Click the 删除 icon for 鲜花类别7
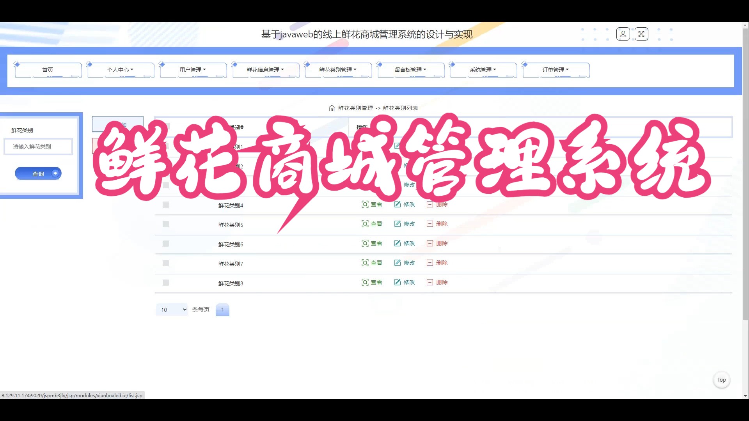Viewport: 749px width, 421px height. [430, 263]
